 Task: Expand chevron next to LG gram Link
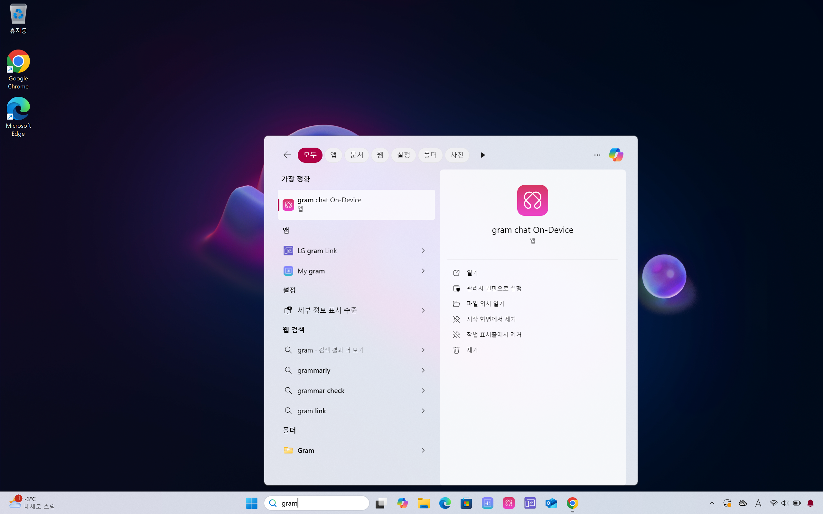[423, 251]
